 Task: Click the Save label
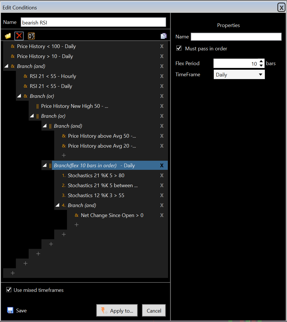(x=21, y=311)
